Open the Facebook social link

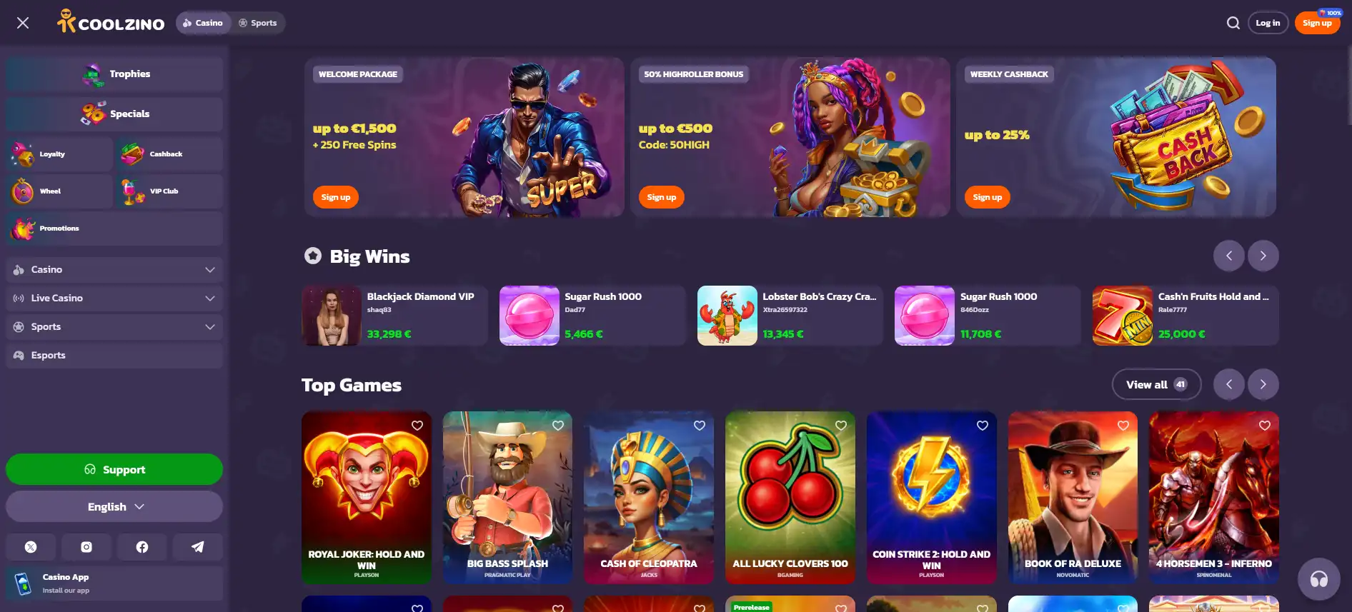click(x=142, y=547)
